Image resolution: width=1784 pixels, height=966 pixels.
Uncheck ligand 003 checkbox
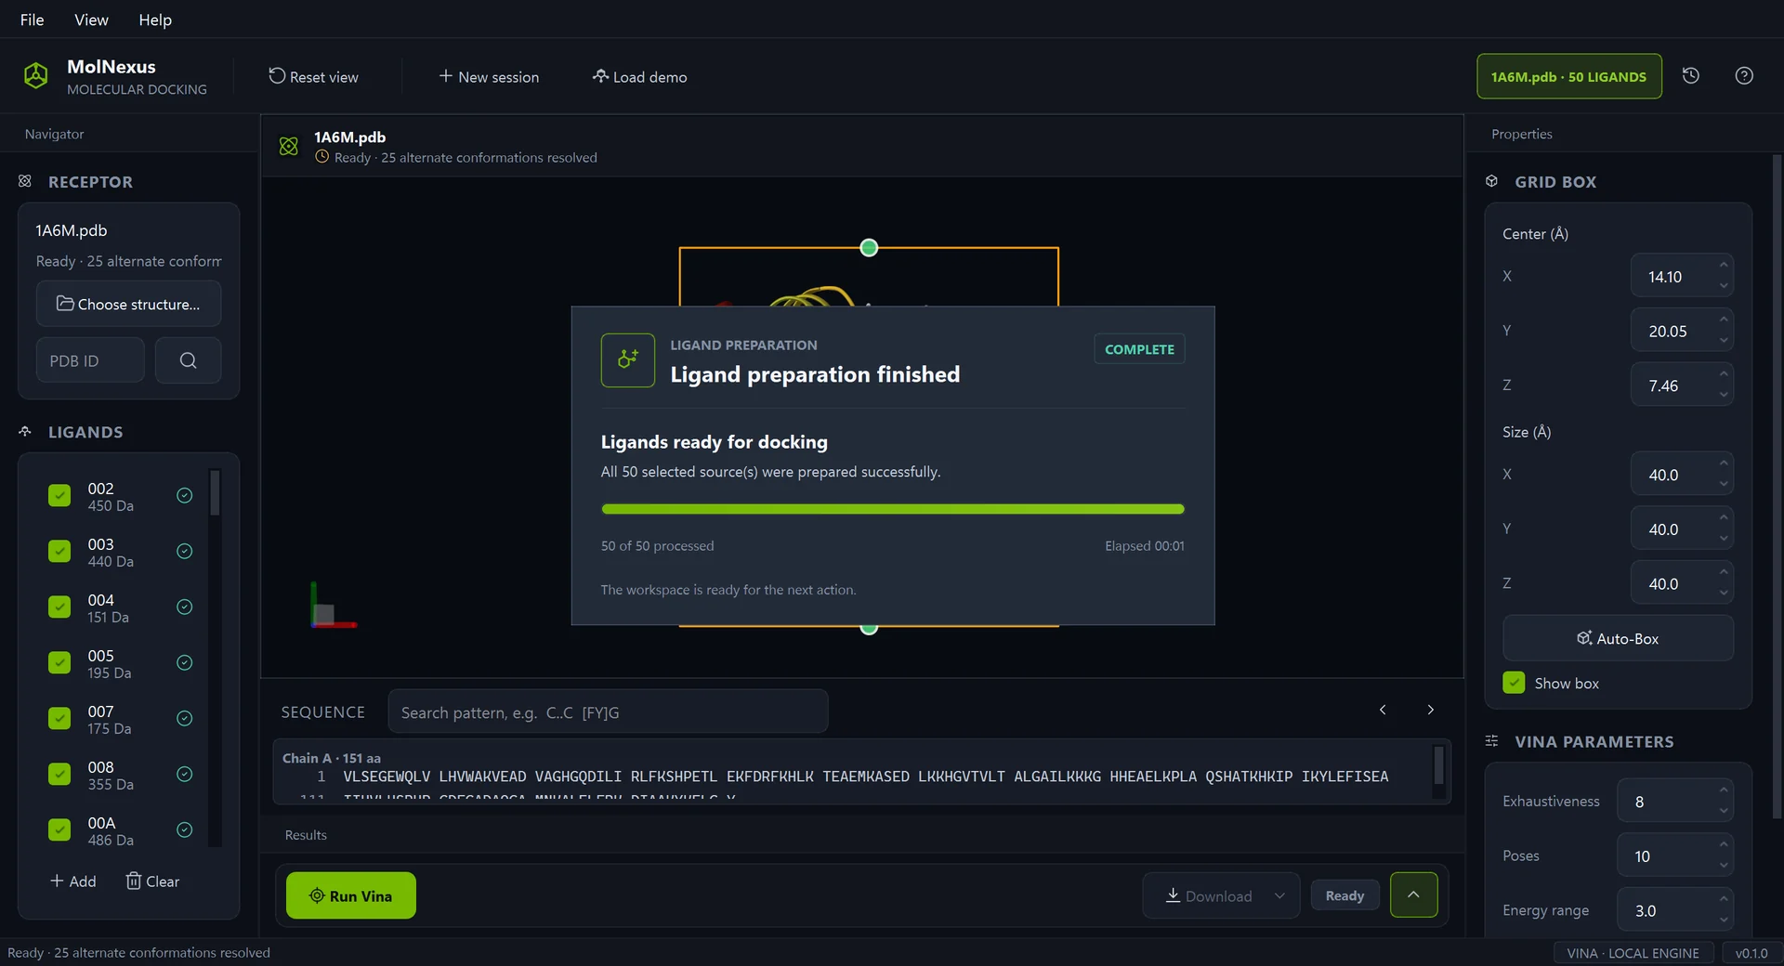tap(59, 552)
